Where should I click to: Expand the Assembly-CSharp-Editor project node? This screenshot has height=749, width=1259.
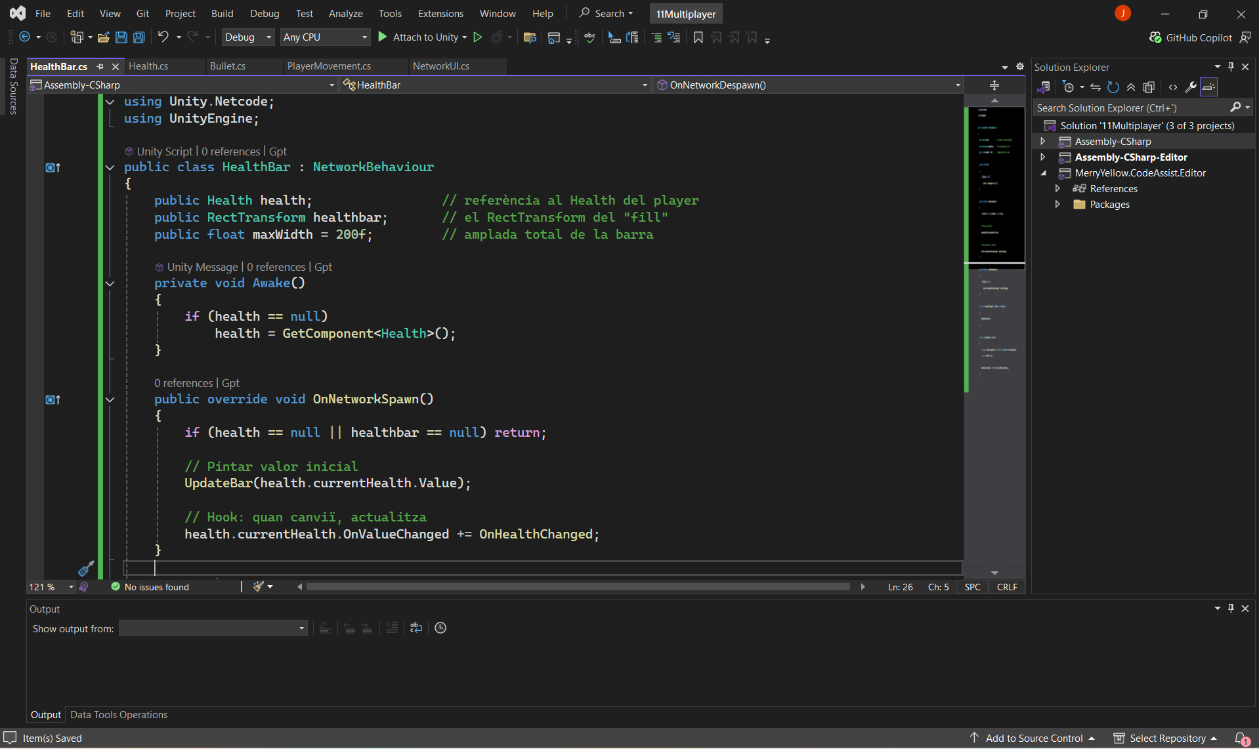(1042, 157)
